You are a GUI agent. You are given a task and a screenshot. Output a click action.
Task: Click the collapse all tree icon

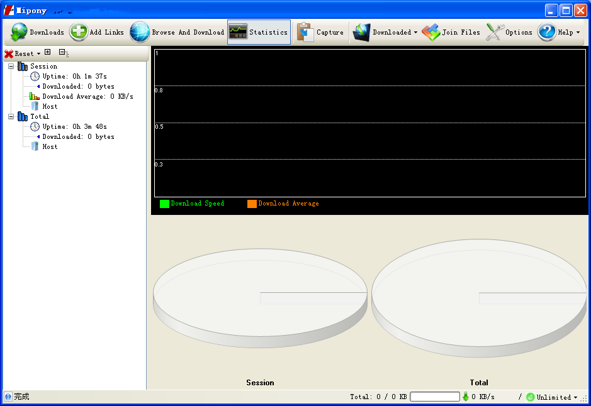click(x=64, y=53)
